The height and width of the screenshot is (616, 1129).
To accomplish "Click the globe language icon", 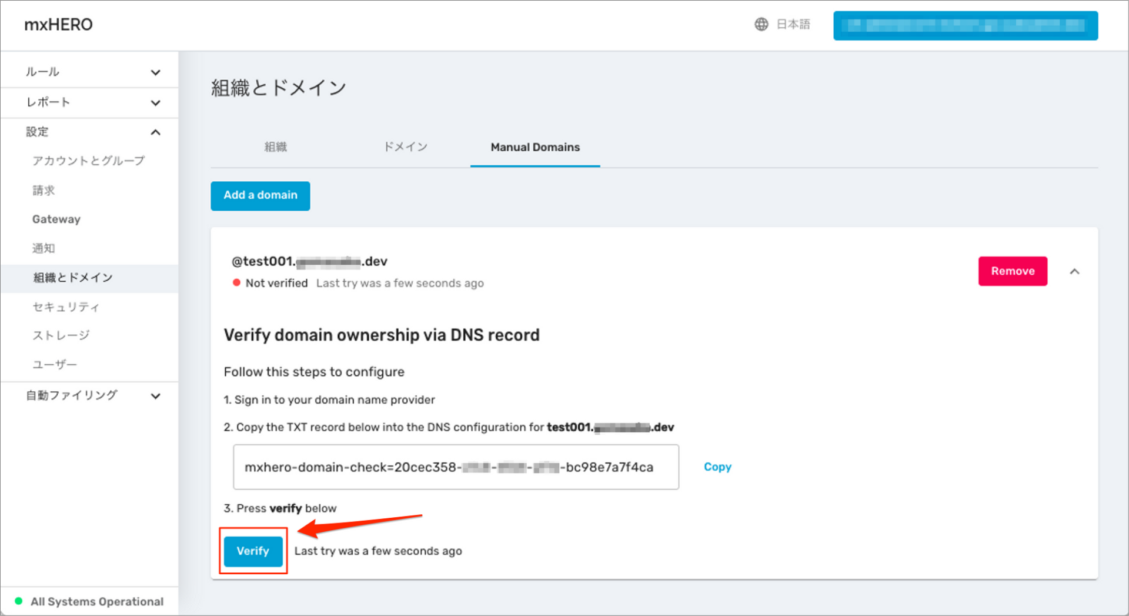I will tap(760, 24).
